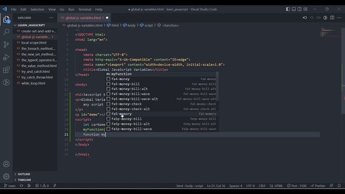This screenshot has height=194, width=345.
Task: Click body breadcrumb in editor path
Action: point(129,25)
